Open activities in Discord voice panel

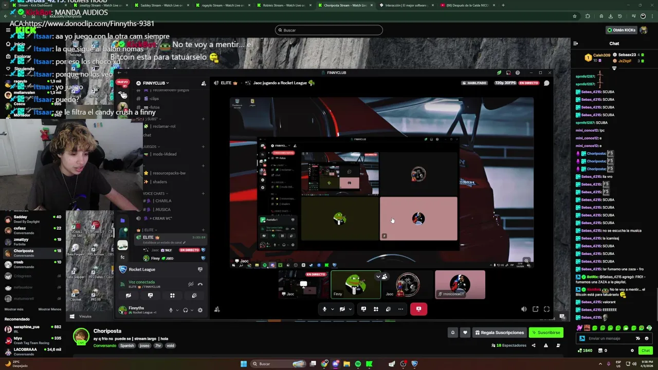click(x=172, y=295)
